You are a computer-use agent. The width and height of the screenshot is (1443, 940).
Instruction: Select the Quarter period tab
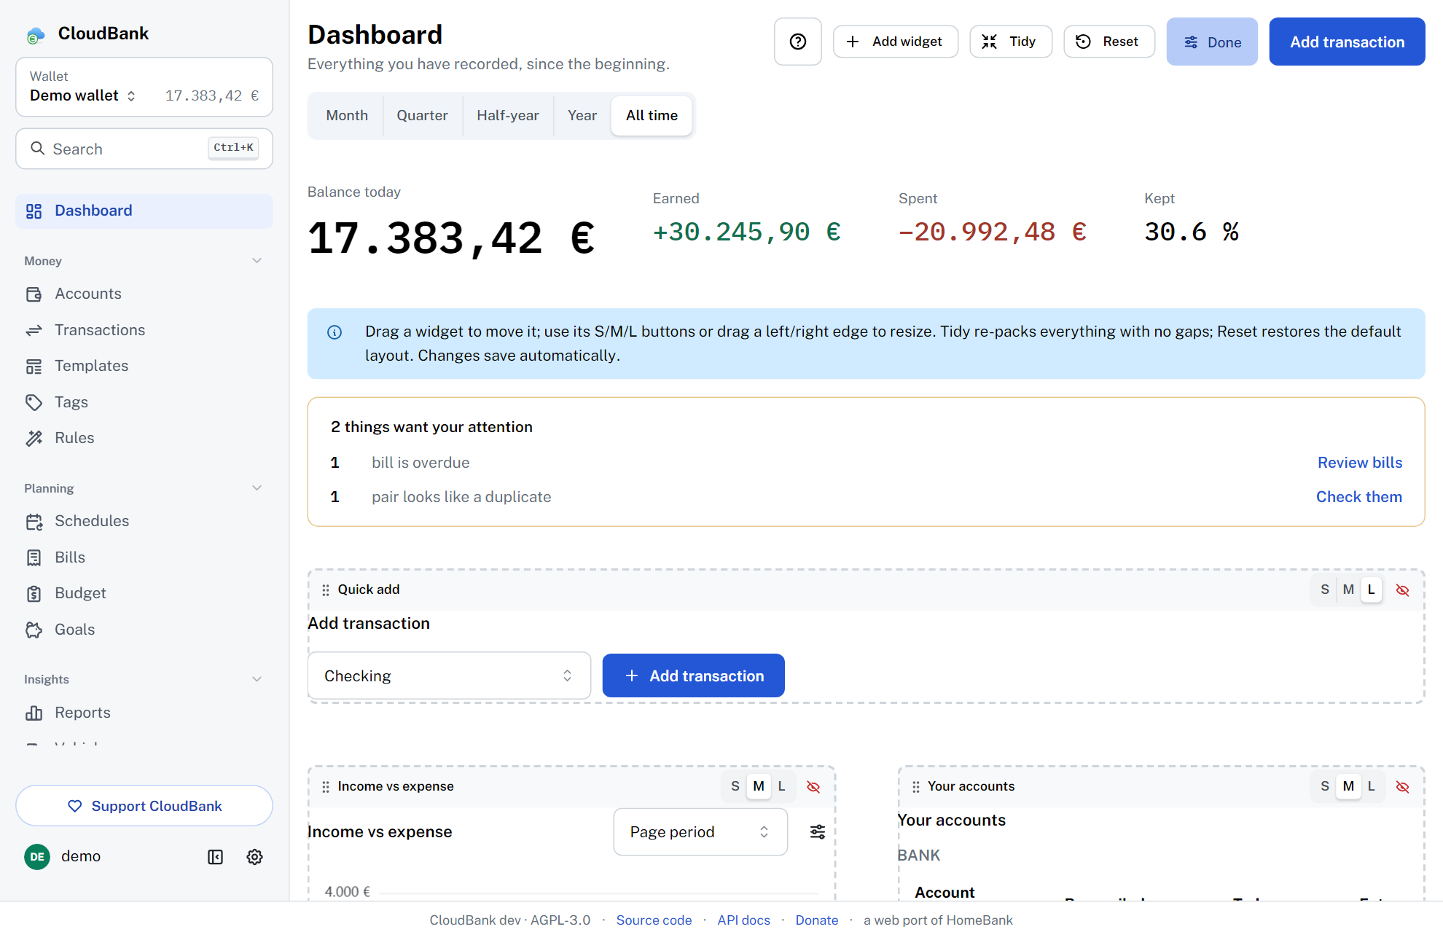pos(422,116)
